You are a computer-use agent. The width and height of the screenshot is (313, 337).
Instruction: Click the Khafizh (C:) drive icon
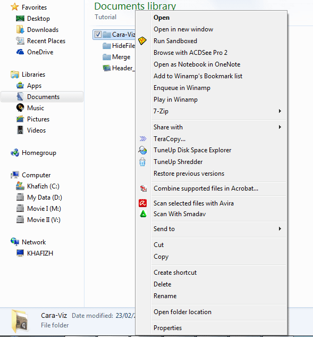click(x=20, y=186)
